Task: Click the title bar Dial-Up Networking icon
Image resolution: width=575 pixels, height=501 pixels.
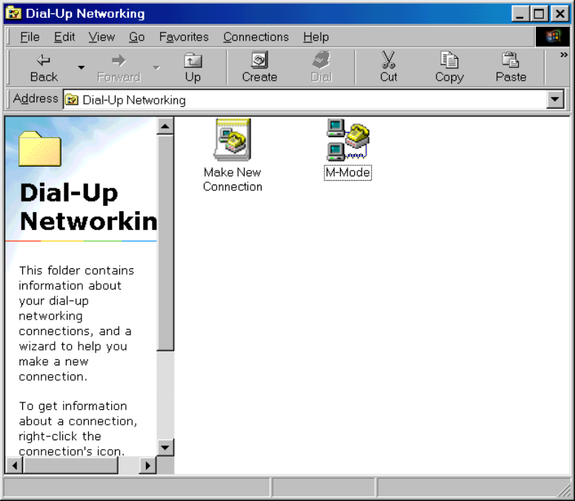Action: point(14,13)
